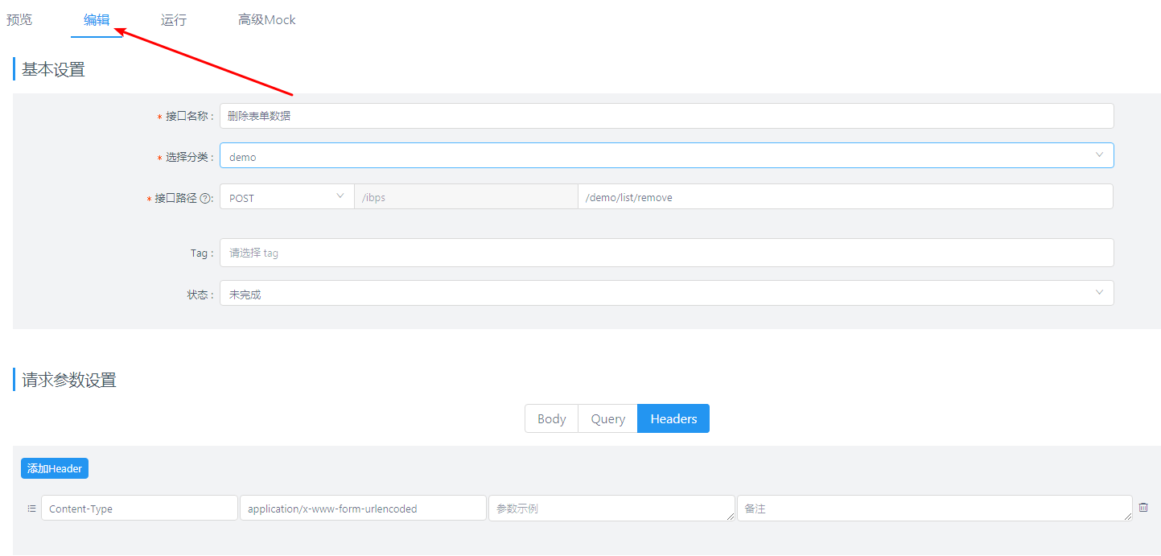Select the 编辑 tab
Screen dimensions: 1161x556
click(97, 20)
